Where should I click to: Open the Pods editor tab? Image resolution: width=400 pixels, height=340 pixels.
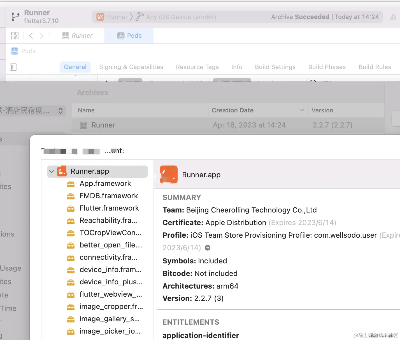coord(129,36)
